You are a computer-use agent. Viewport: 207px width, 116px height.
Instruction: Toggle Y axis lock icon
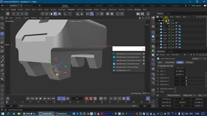coord(18,14)
